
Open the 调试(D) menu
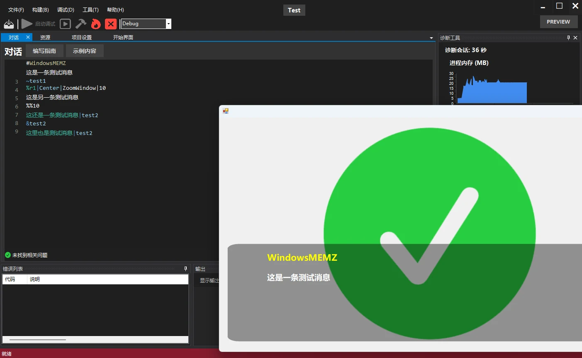66,10
